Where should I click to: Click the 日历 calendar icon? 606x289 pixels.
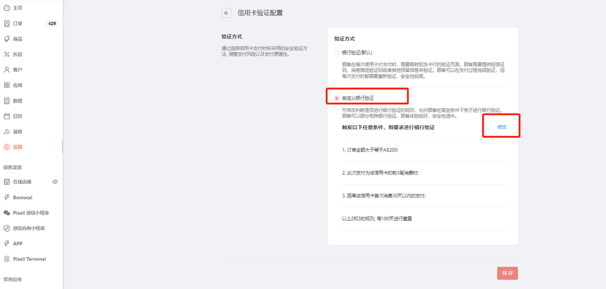pyautogui.click(x=7, y=116)
